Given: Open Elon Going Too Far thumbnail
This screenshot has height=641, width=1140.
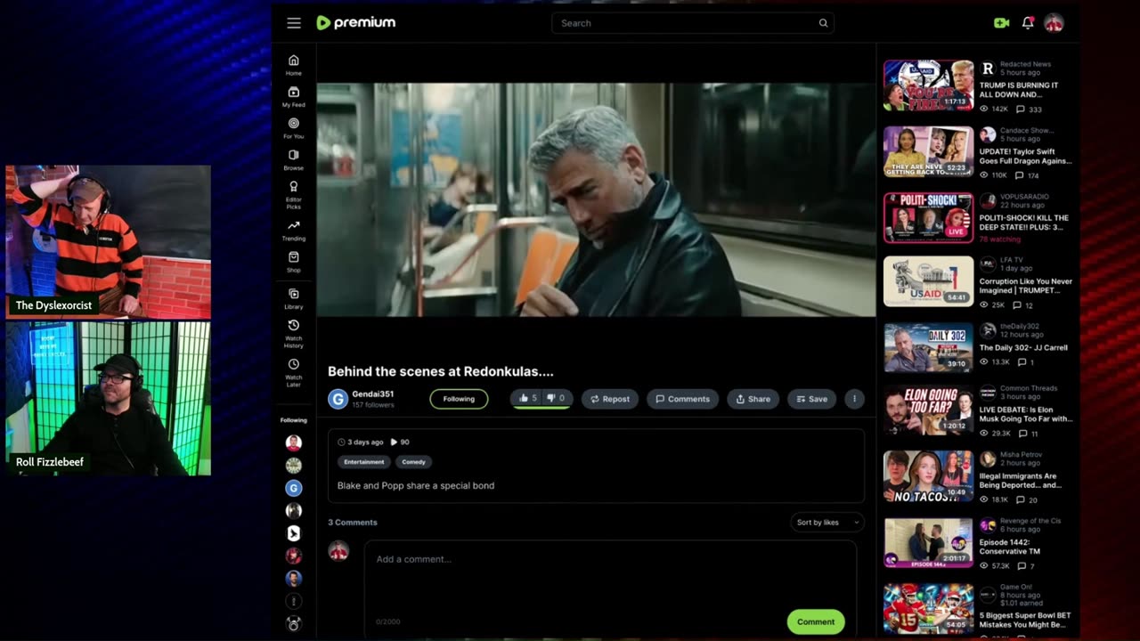Looking at the screenshot, I should point(928,410).
